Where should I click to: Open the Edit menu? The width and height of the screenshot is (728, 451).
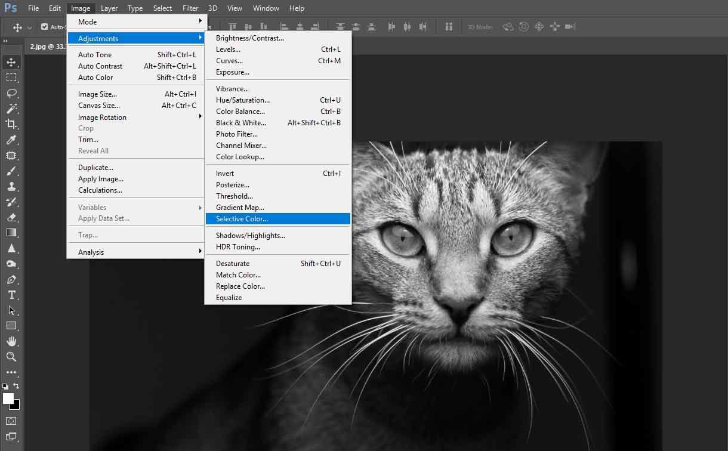coord(55,8)
